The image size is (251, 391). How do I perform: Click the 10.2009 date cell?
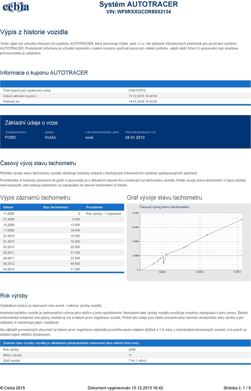point(9,225)
